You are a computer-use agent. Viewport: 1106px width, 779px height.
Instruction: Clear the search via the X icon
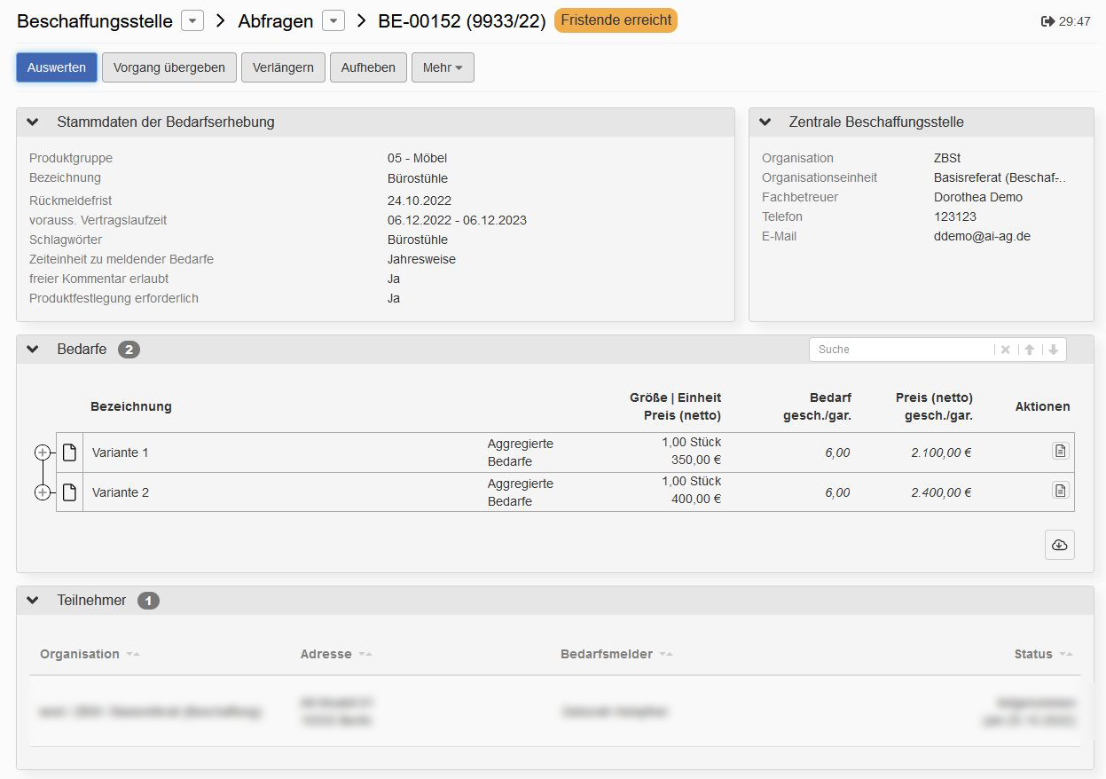(1005, 349)
